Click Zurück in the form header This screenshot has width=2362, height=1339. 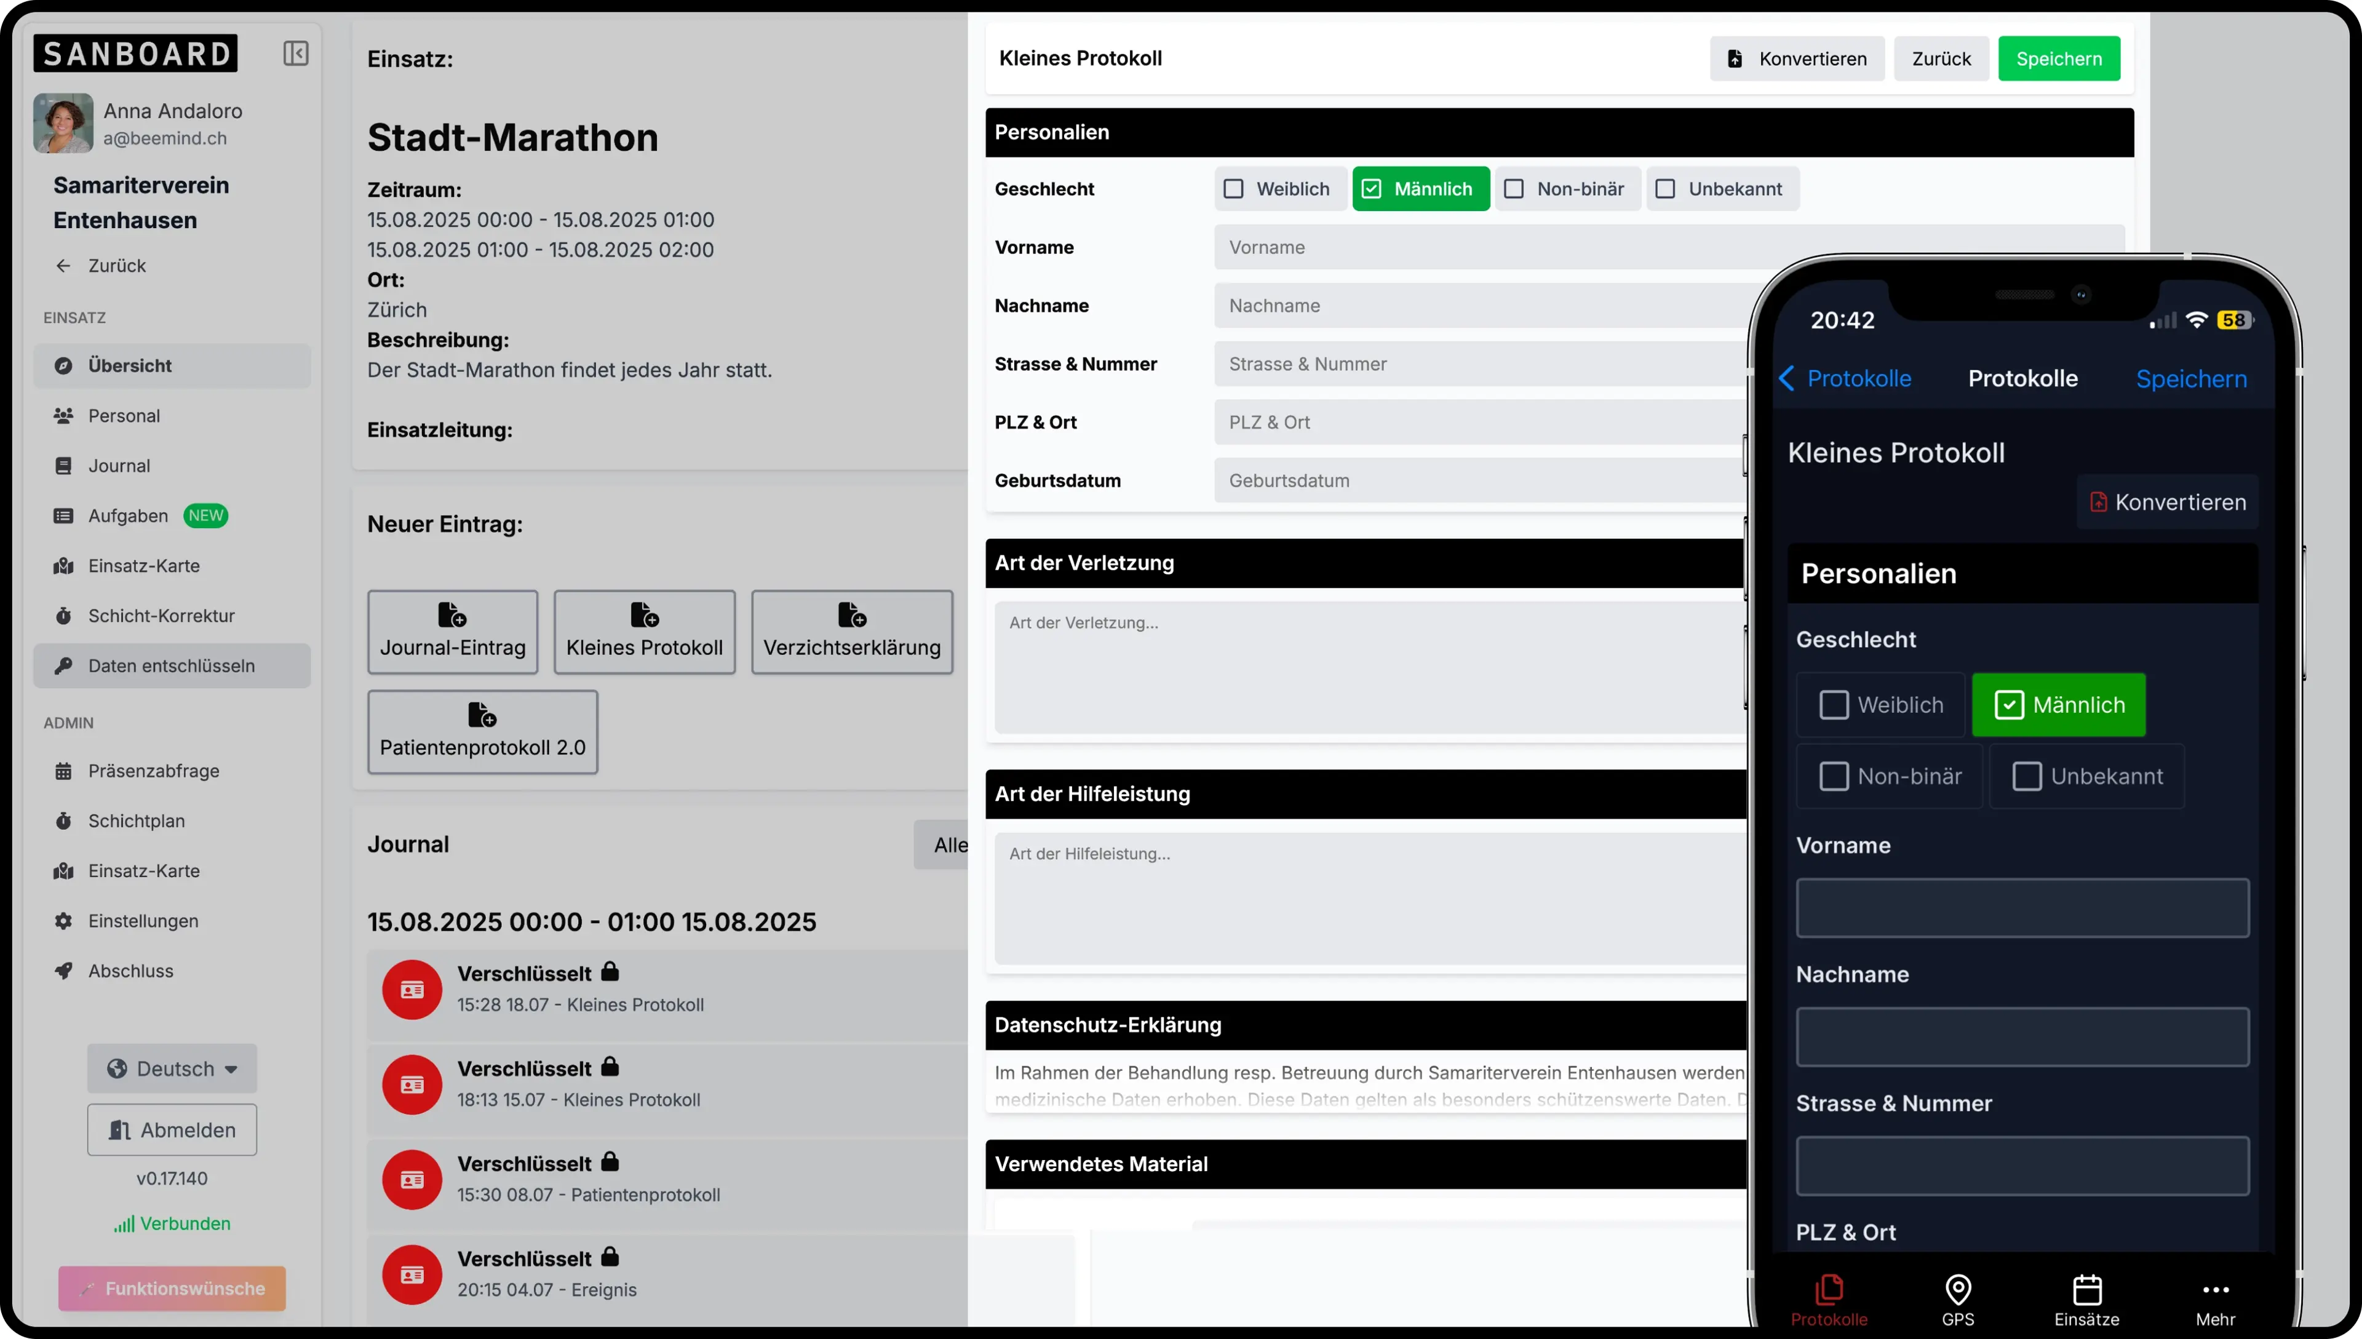[x=1941, y=59]
